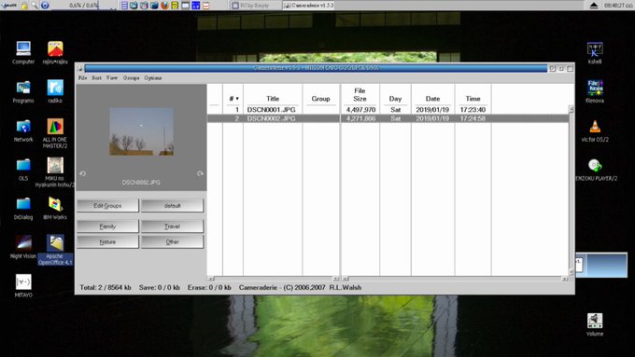Open the Groups menu
The height and width of the screenshot is (357, 635).
131,77
